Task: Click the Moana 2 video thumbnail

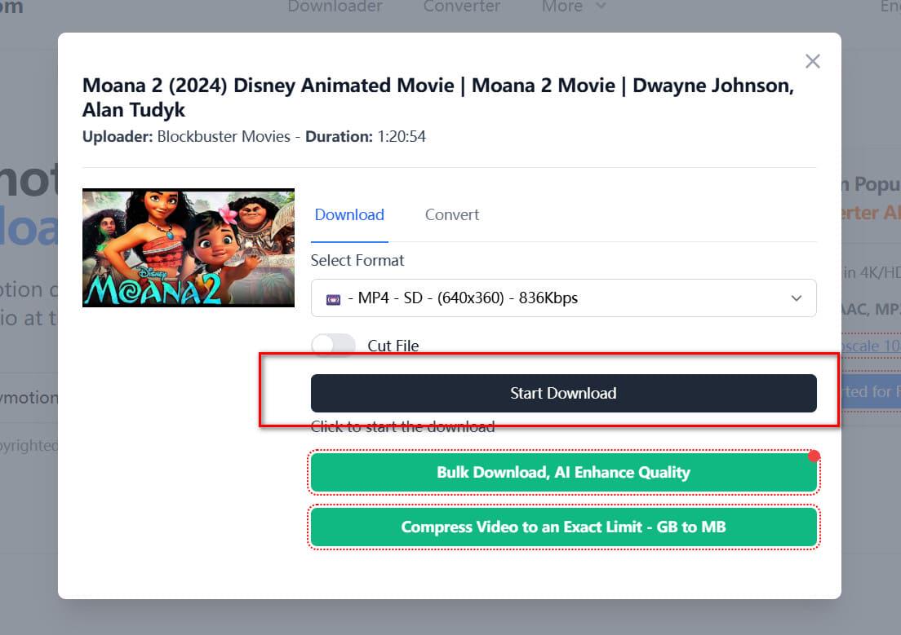Action: (189, 248)
